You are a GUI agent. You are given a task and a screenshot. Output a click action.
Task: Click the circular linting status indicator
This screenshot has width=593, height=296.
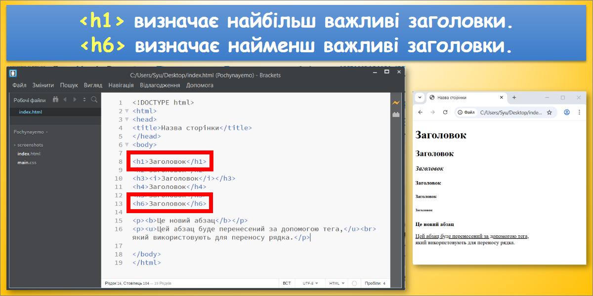point(354,284)
